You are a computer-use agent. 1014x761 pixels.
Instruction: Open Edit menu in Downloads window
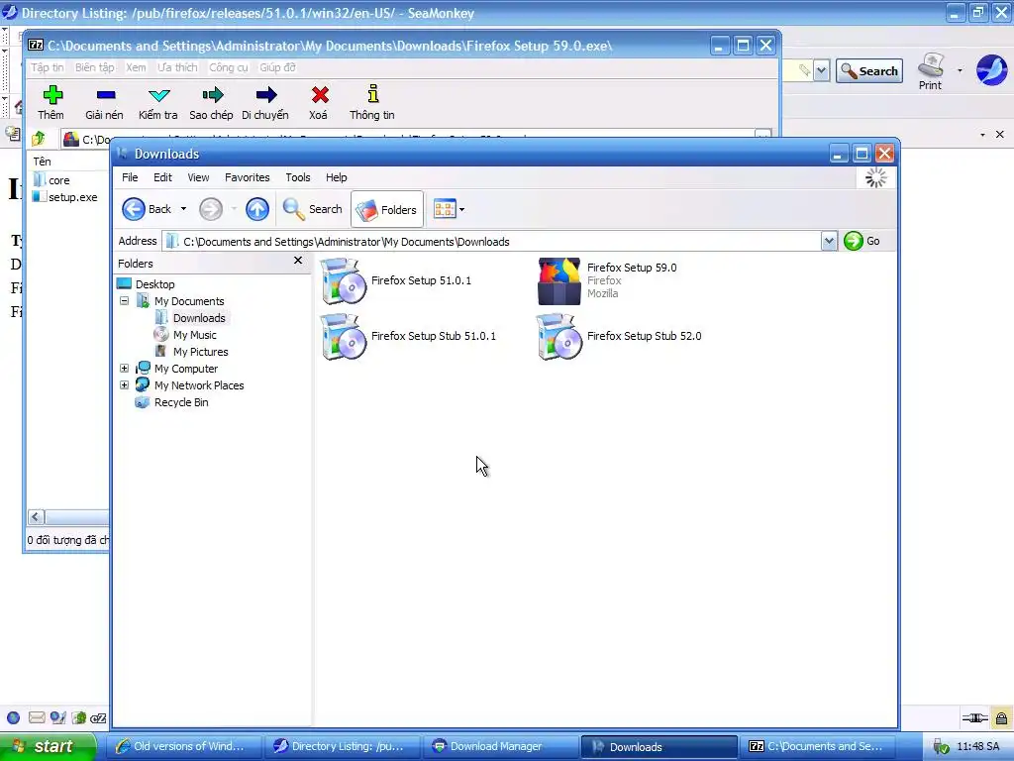click(163, 177)
